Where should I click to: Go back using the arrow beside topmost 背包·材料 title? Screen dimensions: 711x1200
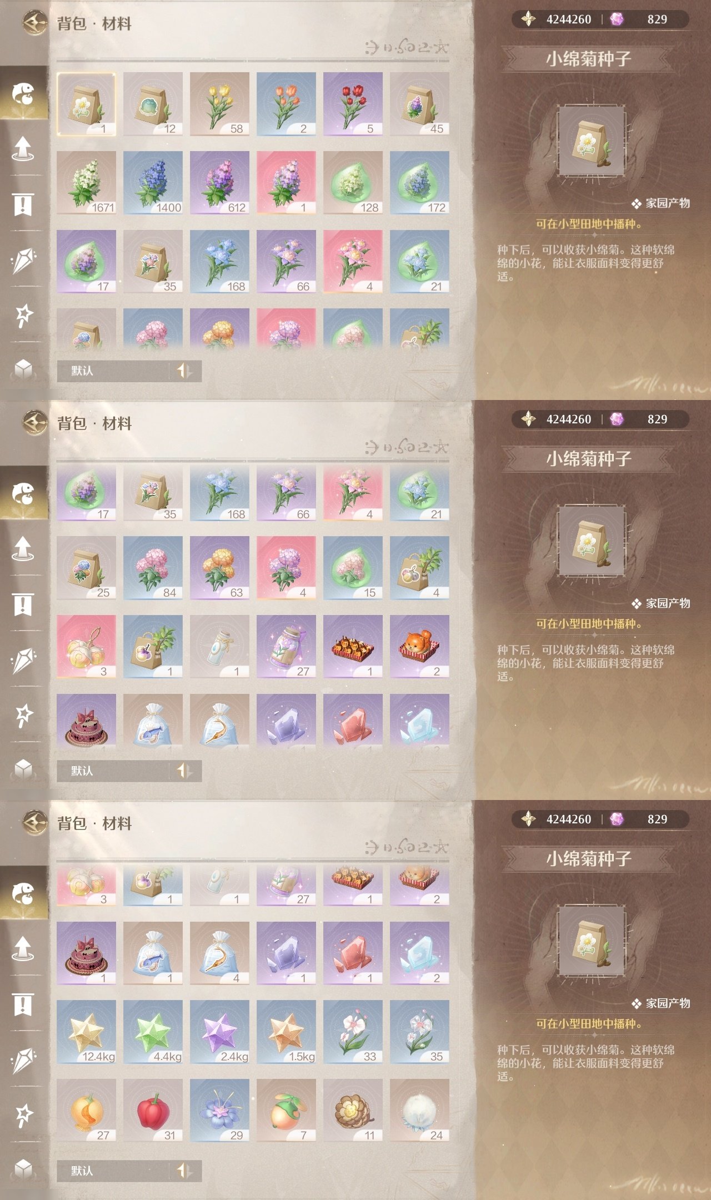(x=34, y=23)
